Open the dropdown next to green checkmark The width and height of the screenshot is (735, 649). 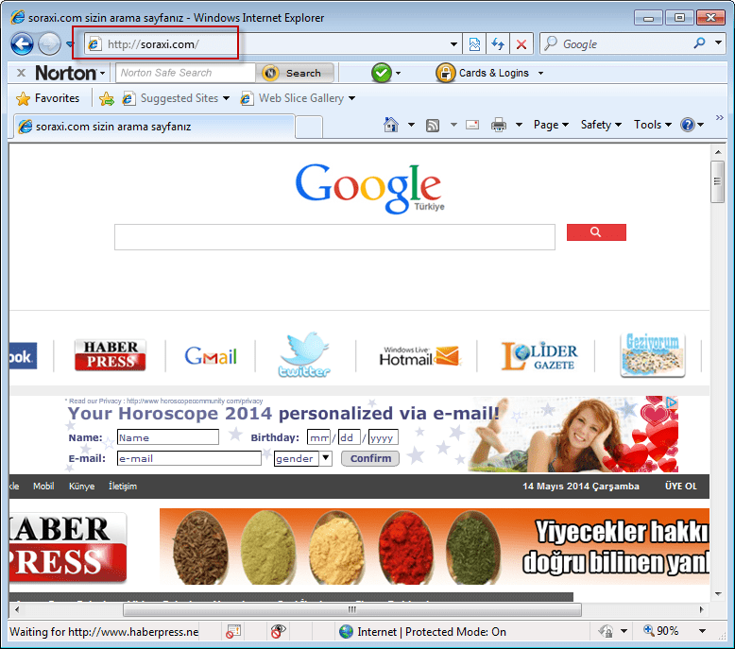398,73
